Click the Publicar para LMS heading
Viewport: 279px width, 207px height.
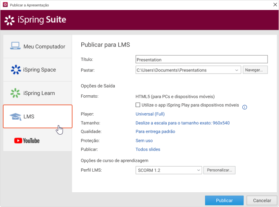pos(105,45)
